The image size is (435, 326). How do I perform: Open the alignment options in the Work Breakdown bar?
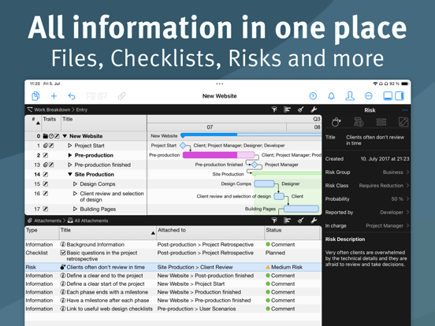tap(287, 109)
